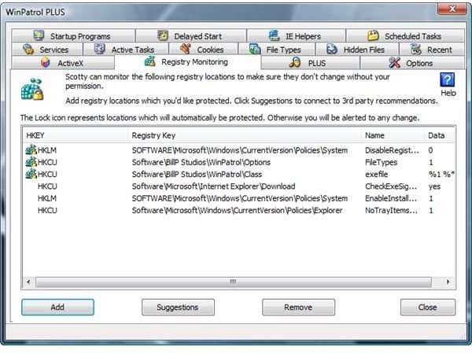This screenshot has width=472, height=354.
Task: Click the NoTrayItems... name cell
Action: click(391, 210)
